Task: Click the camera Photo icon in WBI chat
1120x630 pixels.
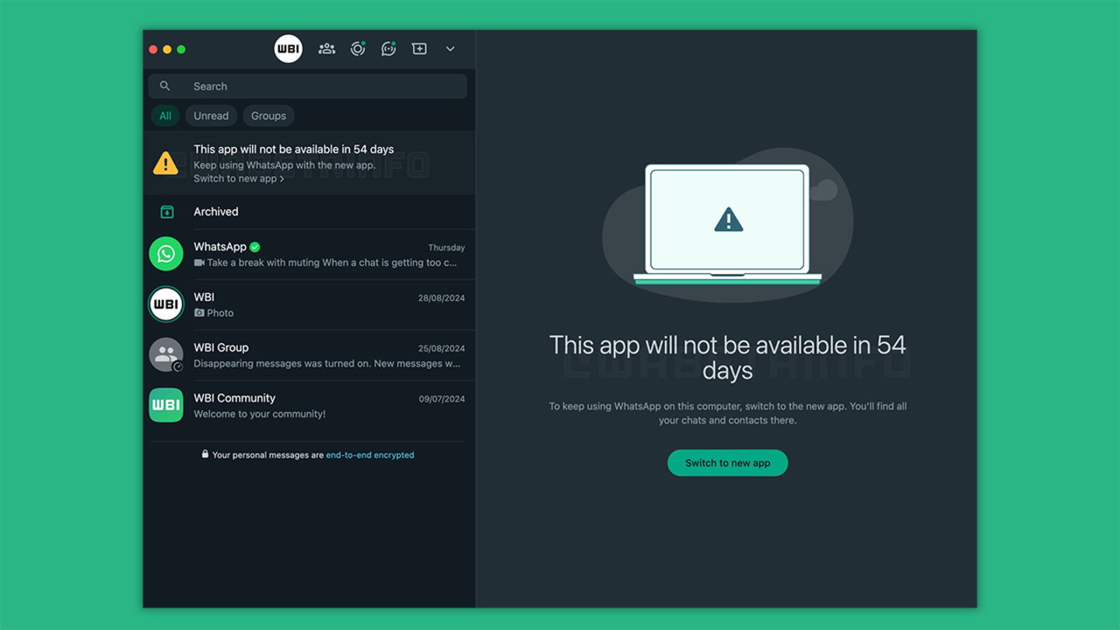Action: tap(199, 313)
